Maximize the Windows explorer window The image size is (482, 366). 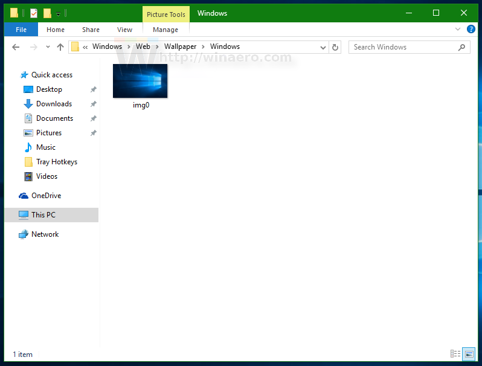(x=436, y=13)
